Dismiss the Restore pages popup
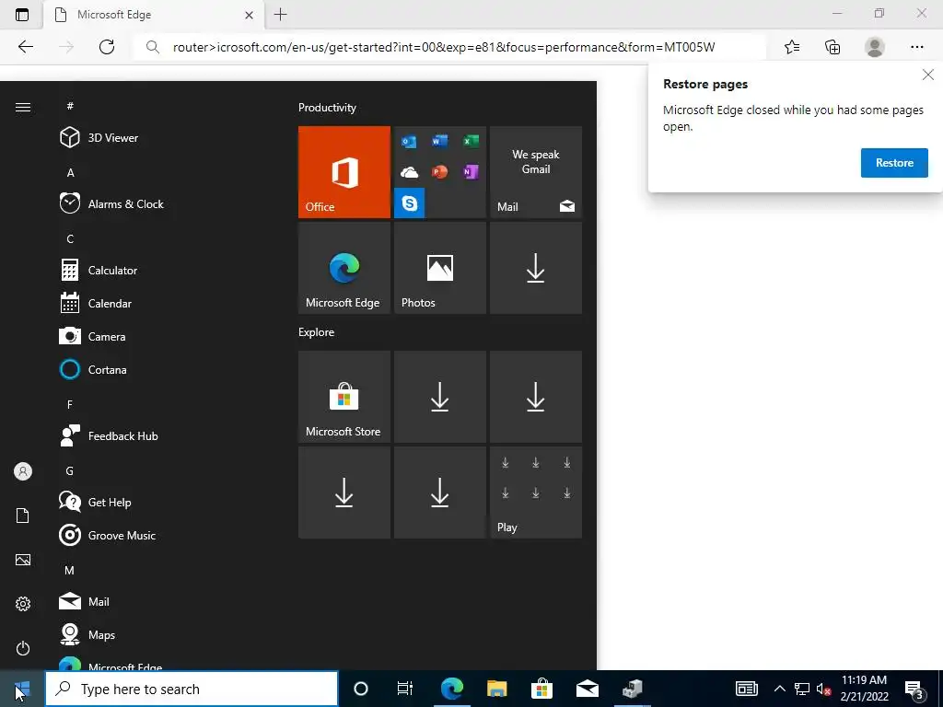The image size is (943, 707). [928, 75]
